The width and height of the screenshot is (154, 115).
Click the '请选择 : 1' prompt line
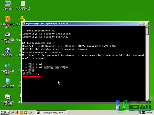(x=31, y=73)
